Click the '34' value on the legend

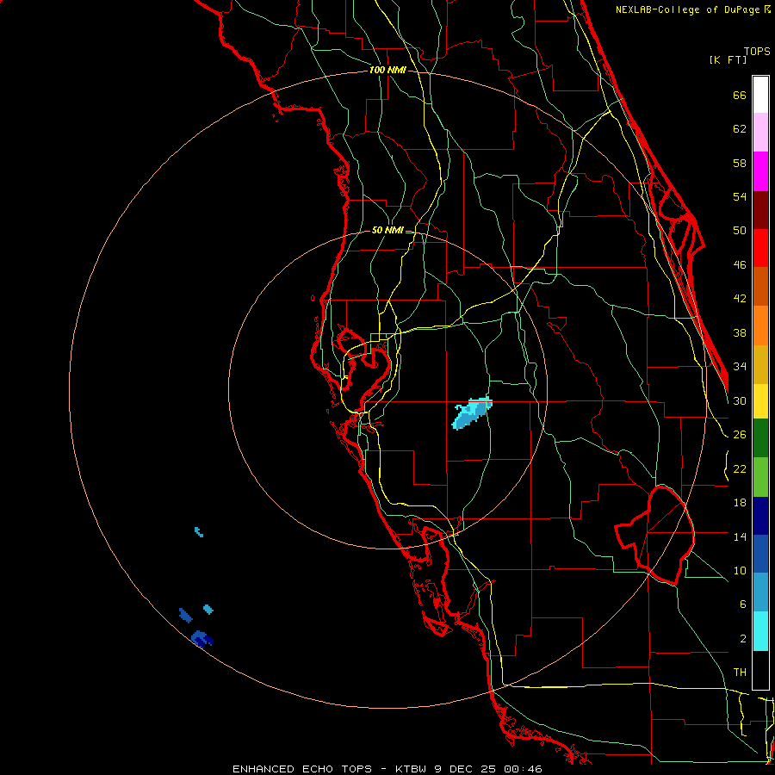coord(740,367)
